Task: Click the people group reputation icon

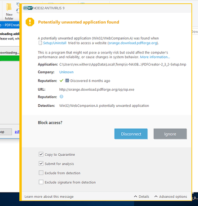Action: click(67, 80)
